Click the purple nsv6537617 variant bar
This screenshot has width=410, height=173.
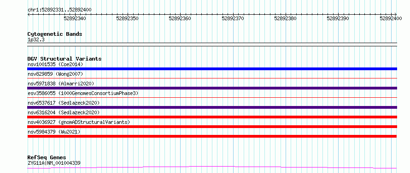[212, 107]
